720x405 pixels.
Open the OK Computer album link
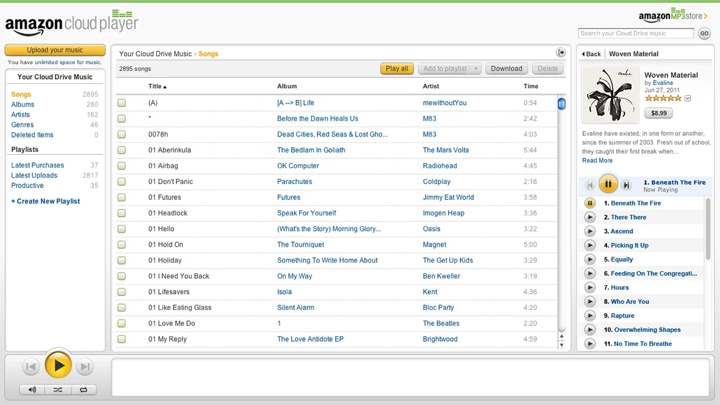pos(298,166)
